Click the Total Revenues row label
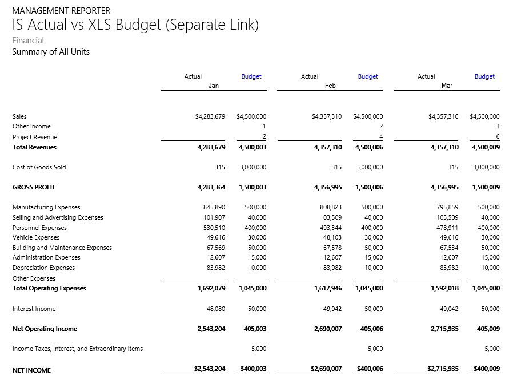509x380 pixels. (x=34, y=147)
